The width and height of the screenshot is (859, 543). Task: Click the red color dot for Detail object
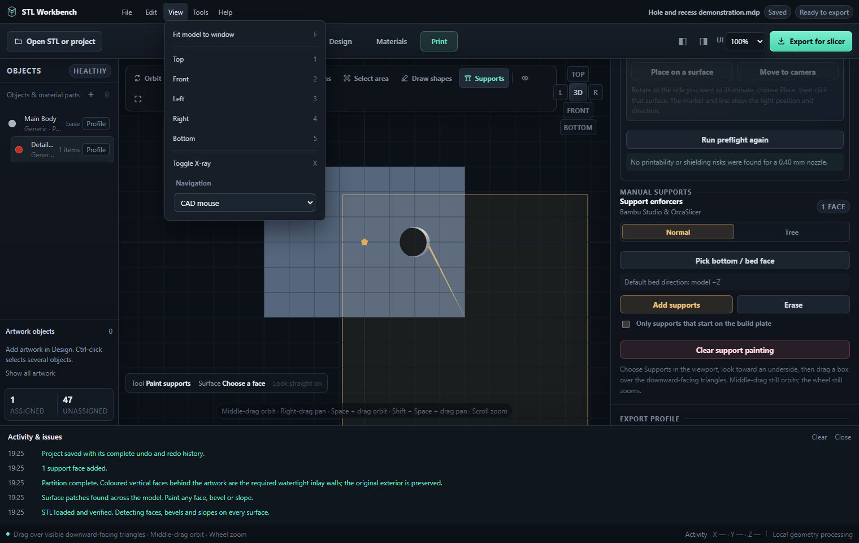[19, 150]
